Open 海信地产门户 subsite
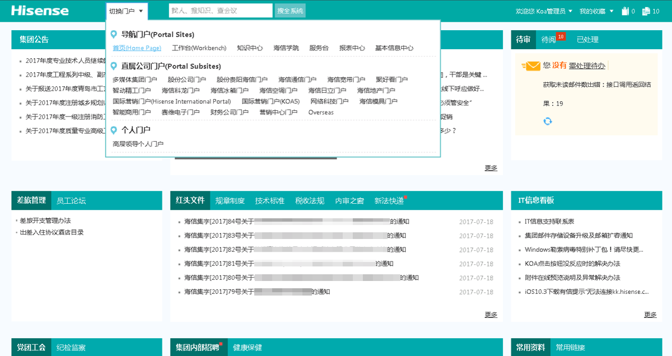 tap(376, 91)
